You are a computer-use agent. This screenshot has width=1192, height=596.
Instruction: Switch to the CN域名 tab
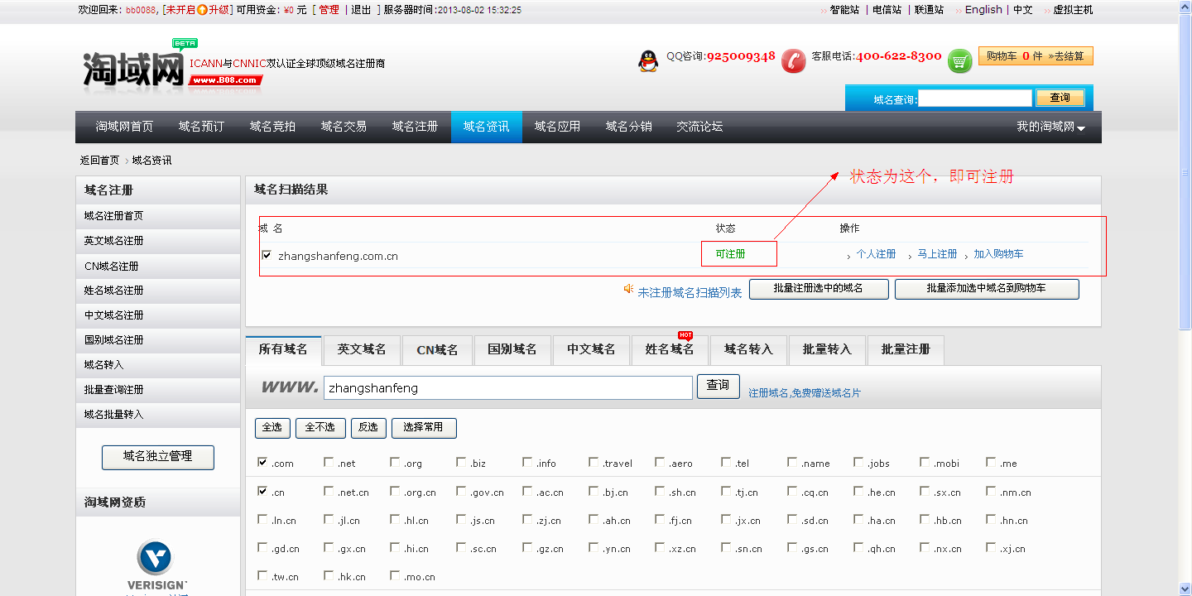click(437, 349)
